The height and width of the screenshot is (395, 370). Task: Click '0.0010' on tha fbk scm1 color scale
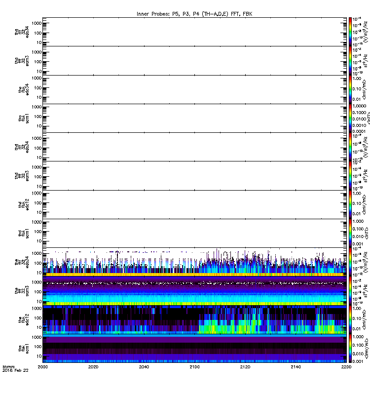pyautogui.click(x=359, y=125)
